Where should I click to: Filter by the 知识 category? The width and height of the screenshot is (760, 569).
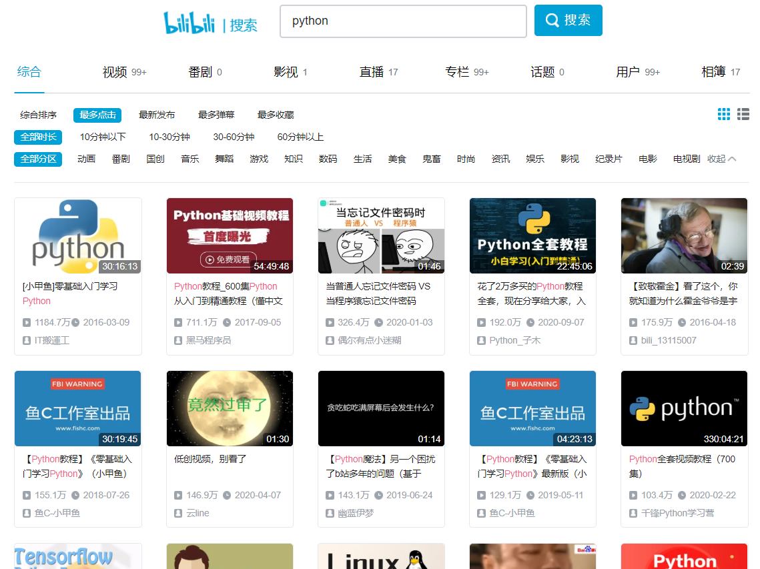[293, 159]
